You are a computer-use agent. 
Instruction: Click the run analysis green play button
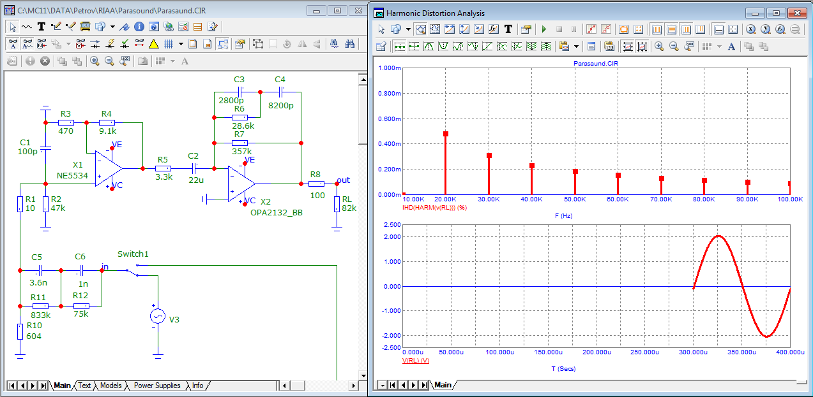544,29
